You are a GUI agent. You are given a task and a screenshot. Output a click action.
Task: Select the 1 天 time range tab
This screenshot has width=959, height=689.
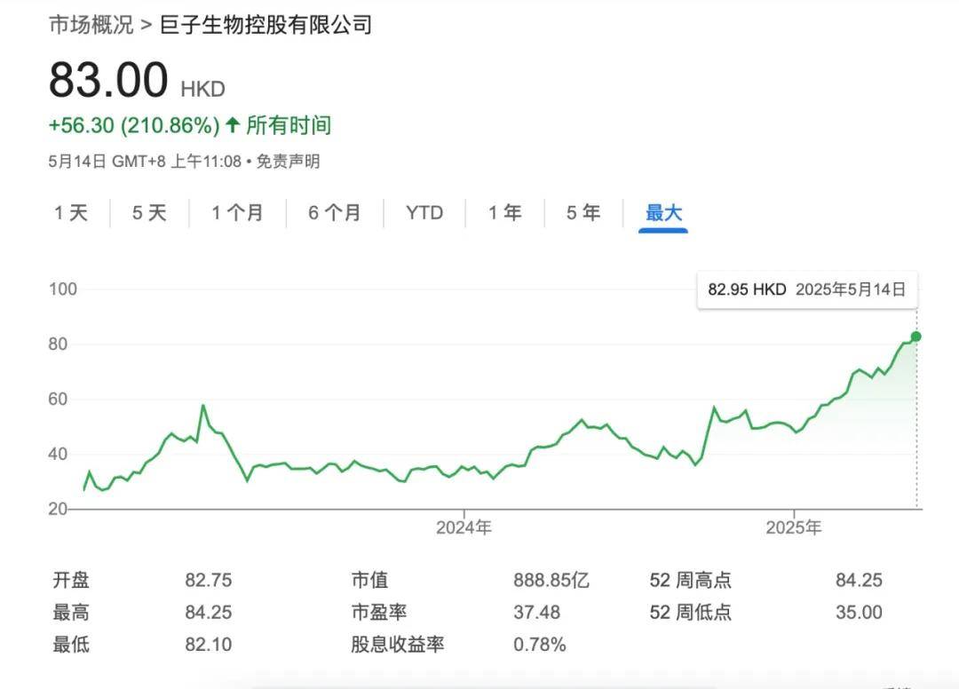[x=71, y=213]
